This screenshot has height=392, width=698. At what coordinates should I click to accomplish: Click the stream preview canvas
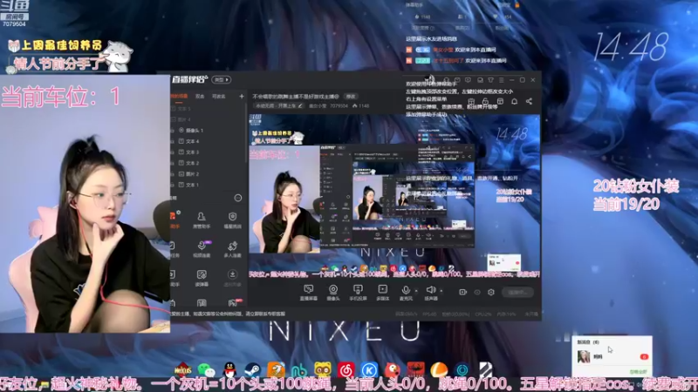pos(394,197)
